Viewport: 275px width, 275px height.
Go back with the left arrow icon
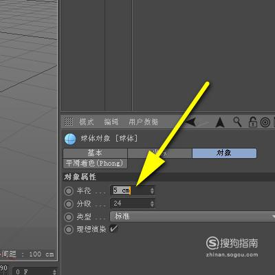tap(191, 122)
